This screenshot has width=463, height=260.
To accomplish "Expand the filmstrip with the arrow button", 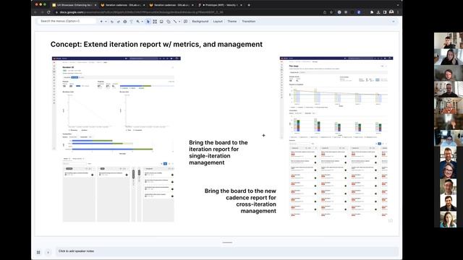I will pos(48,252).
